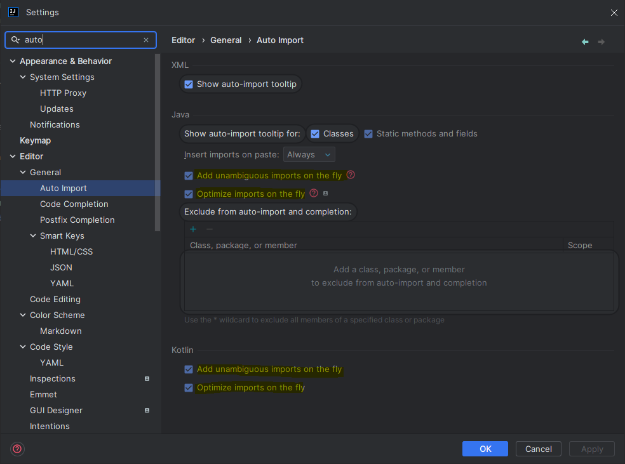Click the project-level icon beside GUI Designer
This screenshot has height=464, width=625.
pos(147,410)
